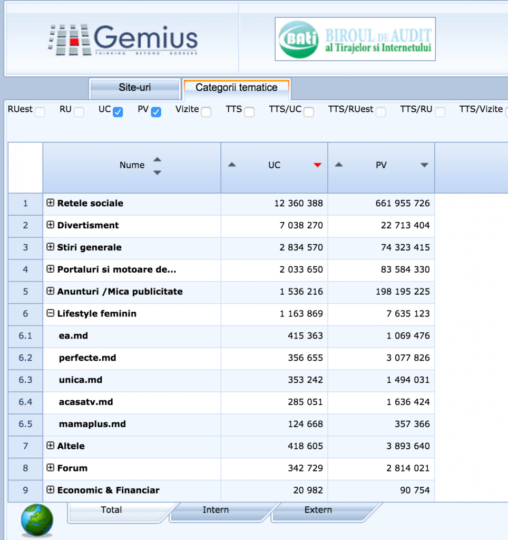Open the ea.md site row
The width and height of the screenshot is (508, 540).
click(x=73, y=336)
